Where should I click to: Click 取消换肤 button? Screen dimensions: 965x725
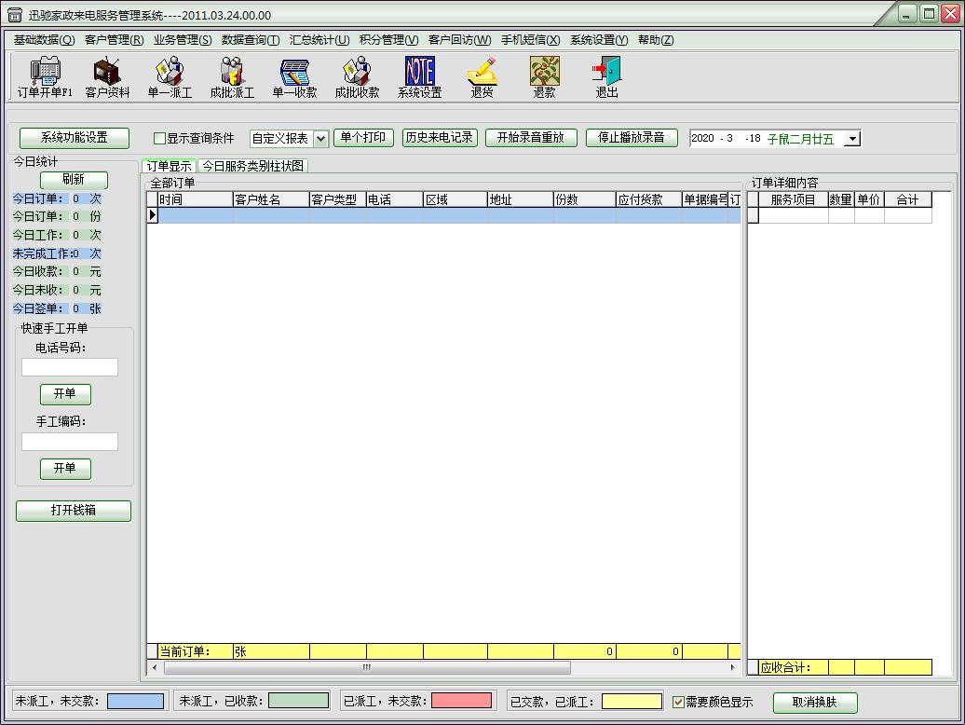[815, 703]
